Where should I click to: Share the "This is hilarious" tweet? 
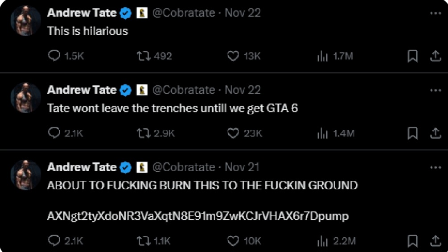click(x=435, y=56)
